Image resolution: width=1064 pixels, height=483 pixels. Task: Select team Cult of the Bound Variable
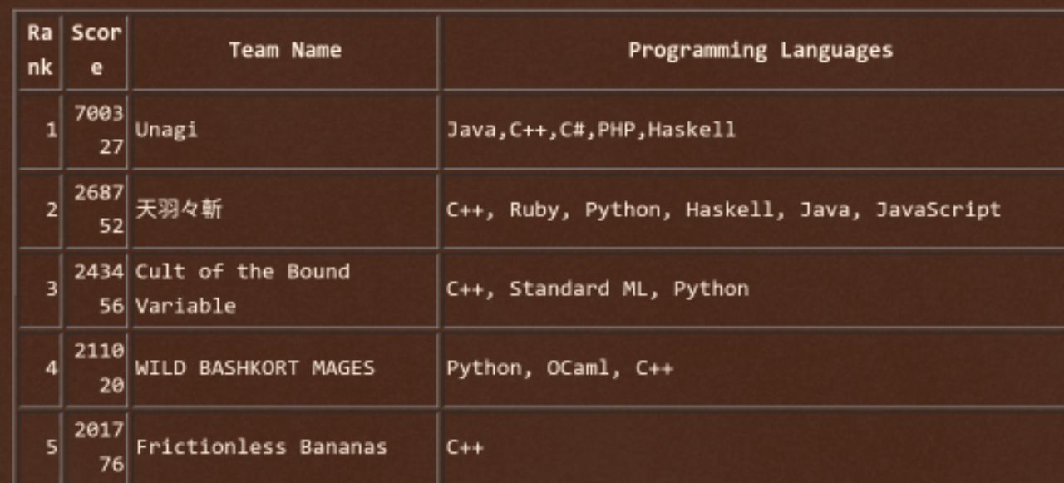[285, 289]
